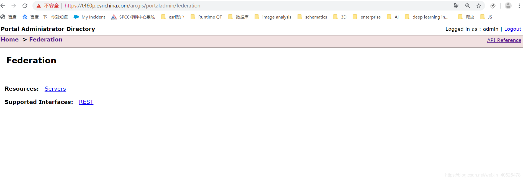Bookmark this page with the star icon
The image size is (523, 180).
click(479, 6)
